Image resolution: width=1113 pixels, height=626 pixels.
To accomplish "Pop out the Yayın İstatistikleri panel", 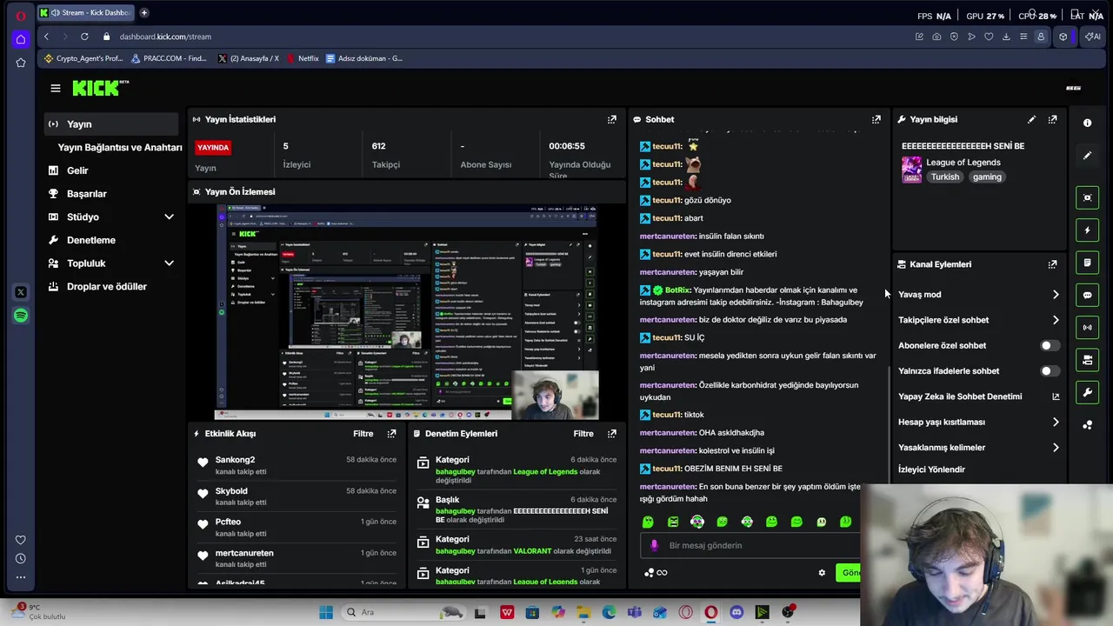I will click(x=612, y=119).
